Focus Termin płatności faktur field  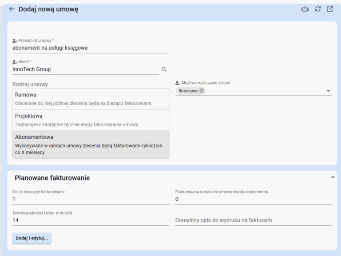[91, 220]
